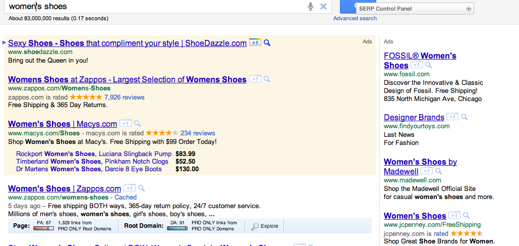Expand the SERP Control Panel plus icon
The image size is (519, 246).
tap(469, 9)
